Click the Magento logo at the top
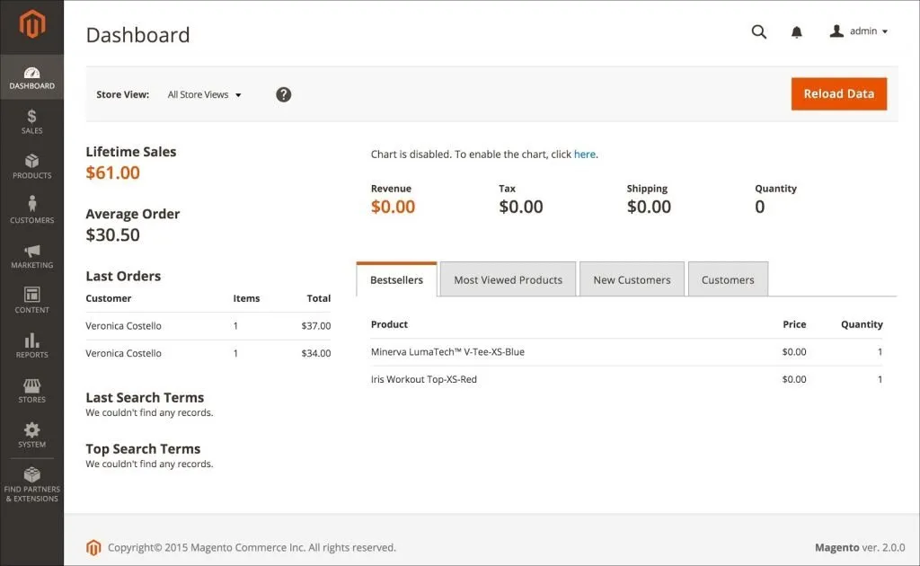The image size is (920, 566). (31, 26)
